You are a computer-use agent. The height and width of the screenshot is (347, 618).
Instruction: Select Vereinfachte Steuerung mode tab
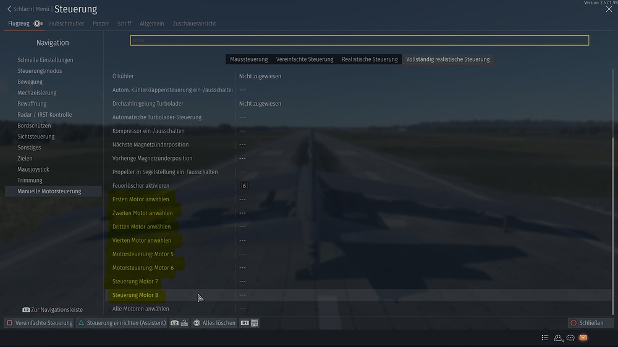tap(305, 59)
